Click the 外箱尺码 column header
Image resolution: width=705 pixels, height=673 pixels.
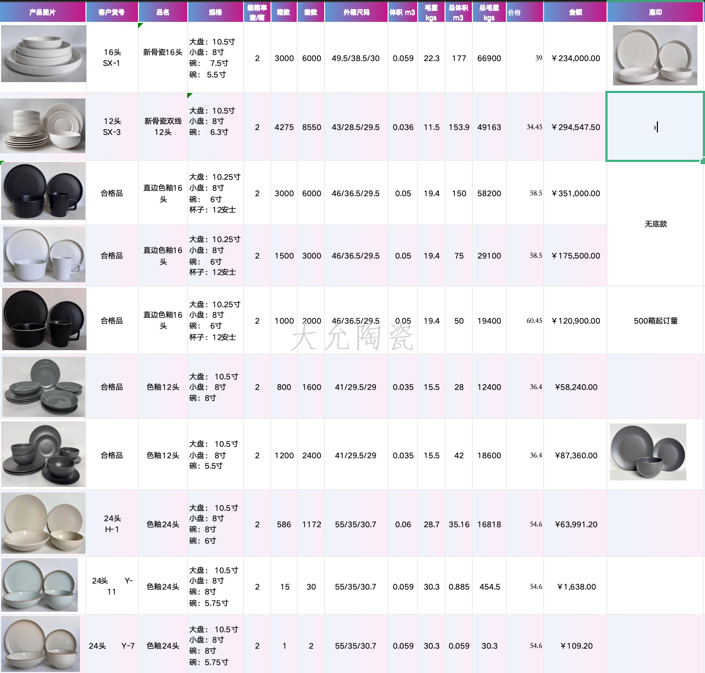coord(356,12)
